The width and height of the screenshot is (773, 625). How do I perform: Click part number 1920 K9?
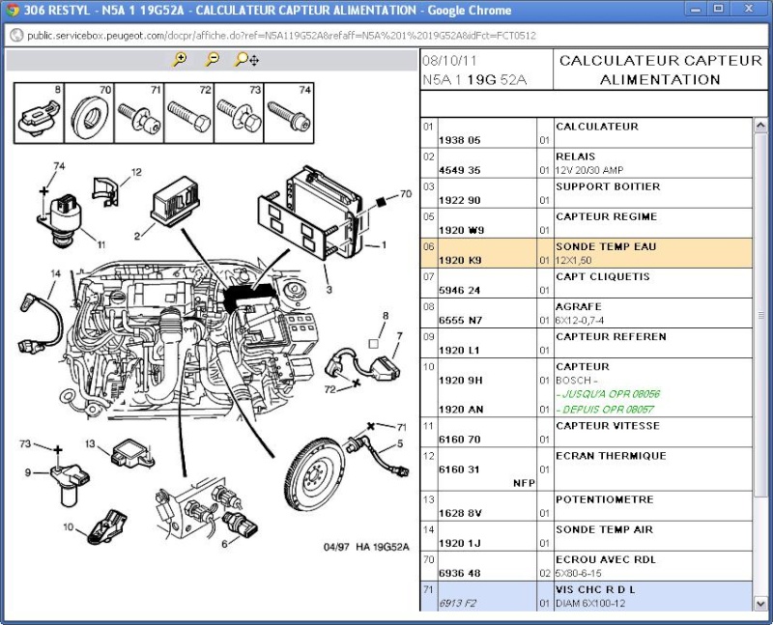tap(460, 260)
